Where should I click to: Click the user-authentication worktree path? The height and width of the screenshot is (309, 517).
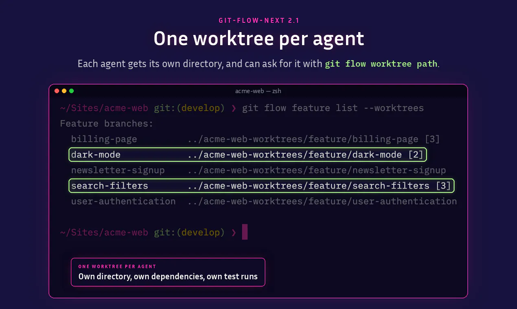pyautogui.click(x=322, y=201)
